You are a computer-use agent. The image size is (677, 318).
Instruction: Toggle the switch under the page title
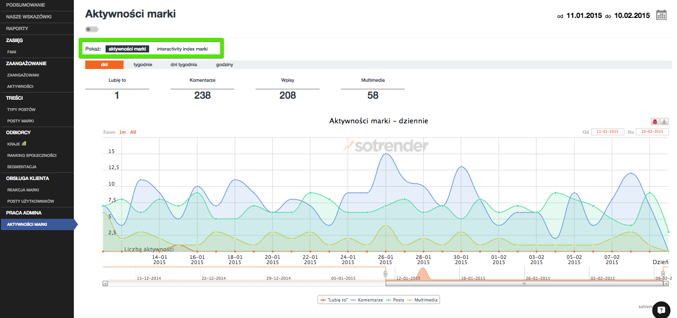click(x=92, y=29)
